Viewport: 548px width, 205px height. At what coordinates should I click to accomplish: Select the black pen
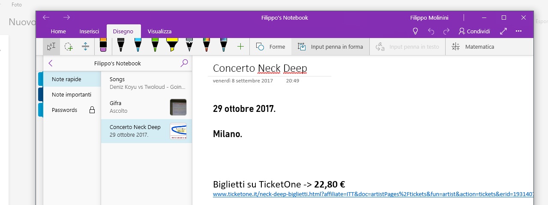coord(120,45)
